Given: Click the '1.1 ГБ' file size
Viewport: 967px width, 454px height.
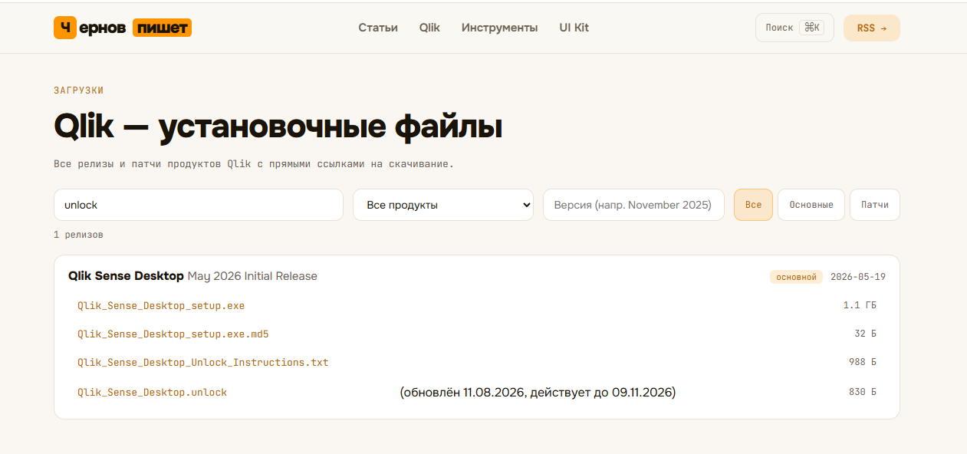Looking at the screenshot, I should point(860,305).
